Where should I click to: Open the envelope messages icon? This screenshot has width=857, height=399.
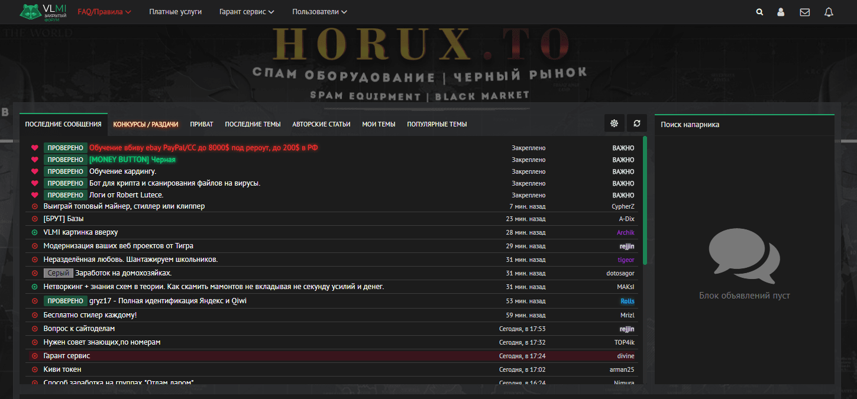click(804, 12)
